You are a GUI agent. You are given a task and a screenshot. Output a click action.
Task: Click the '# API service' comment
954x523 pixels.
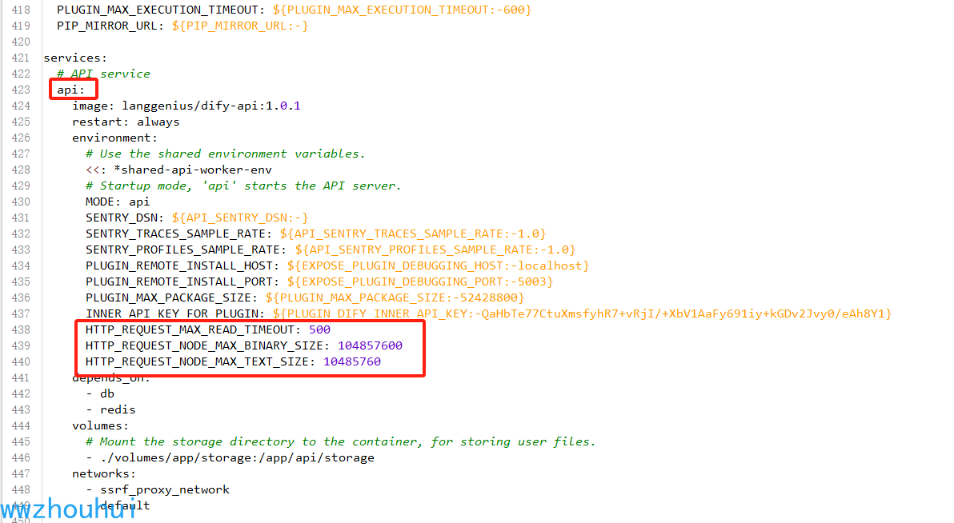pos(103,74)
